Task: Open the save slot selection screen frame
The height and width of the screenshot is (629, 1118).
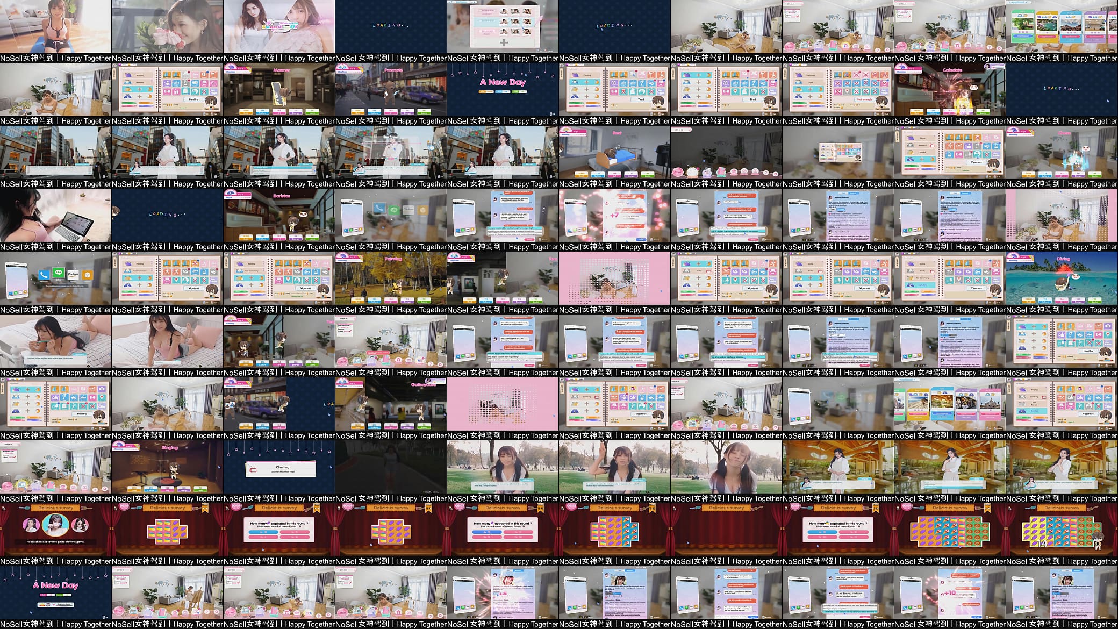Action: point(503,26)
